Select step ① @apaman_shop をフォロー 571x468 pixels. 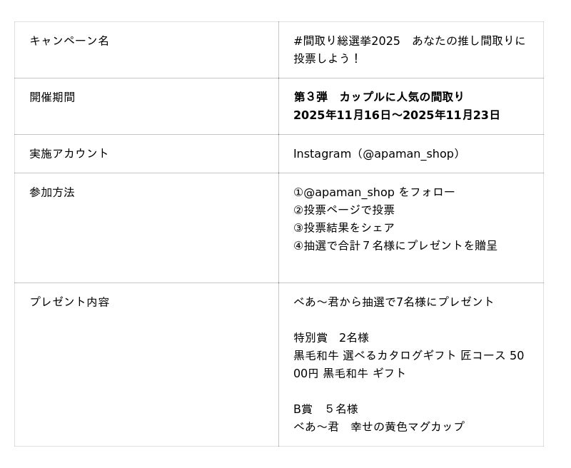(x=374, y=192)
